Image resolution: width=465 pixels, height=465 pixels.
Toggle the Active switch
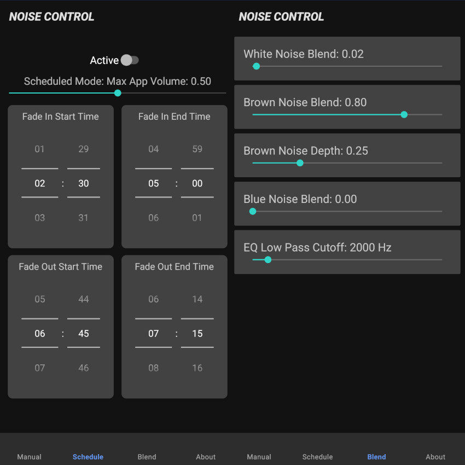(130, 60)
